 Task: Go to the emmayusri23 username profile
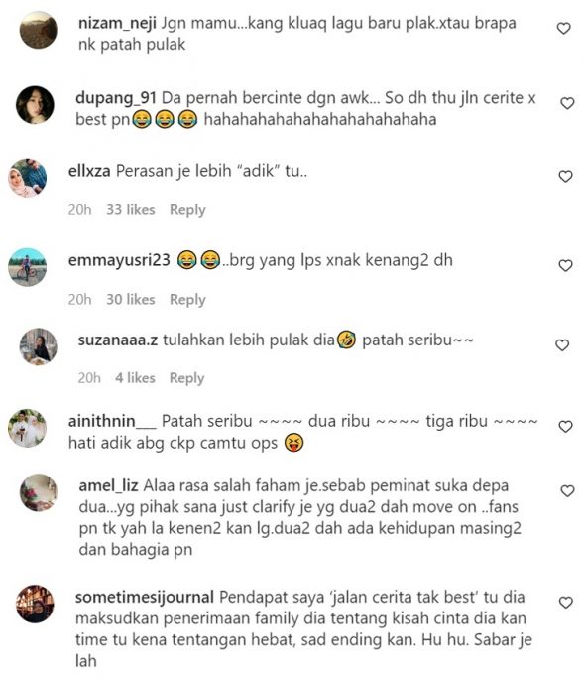(119, 260)
